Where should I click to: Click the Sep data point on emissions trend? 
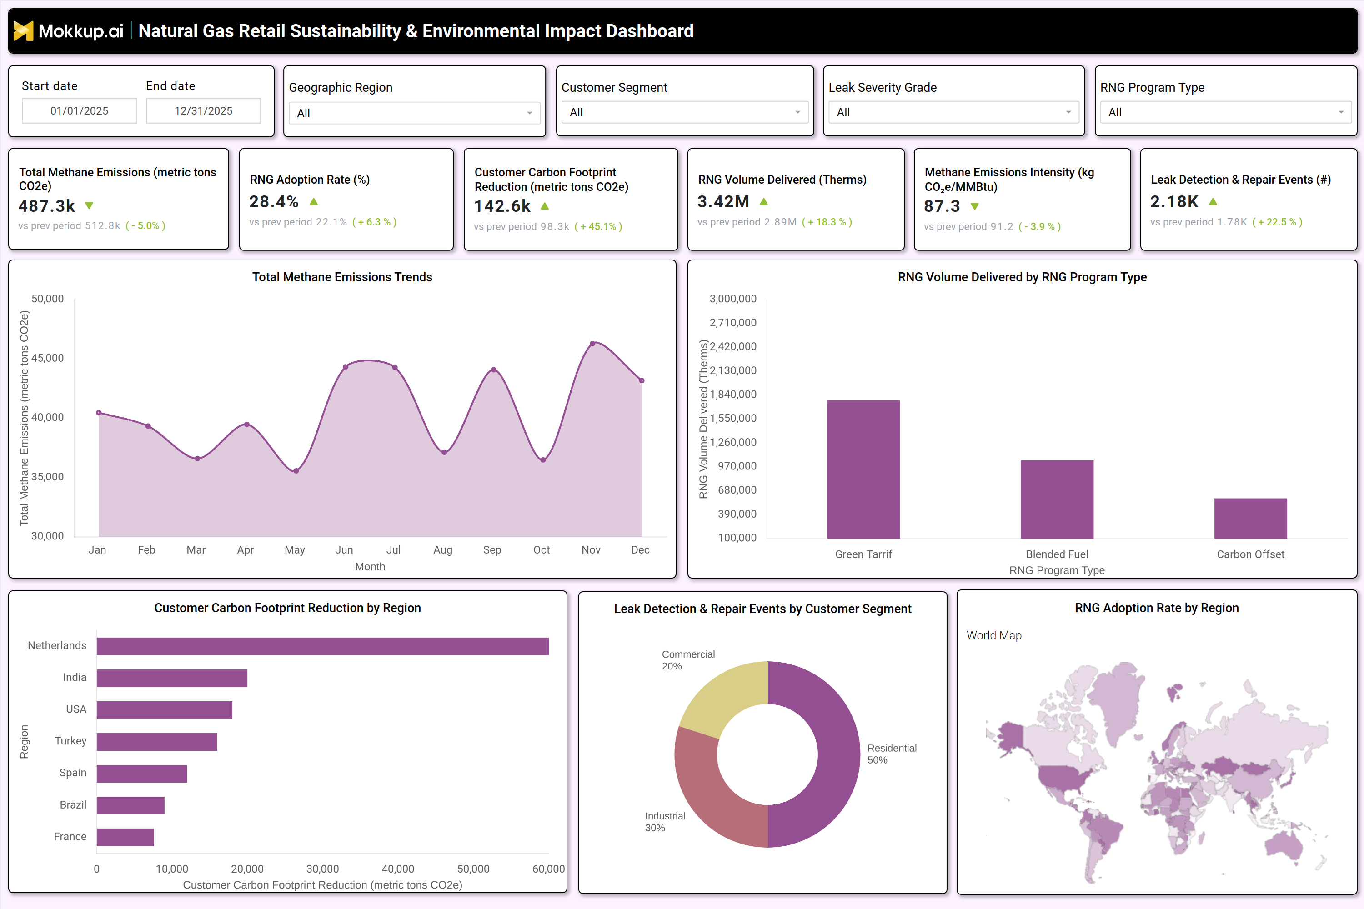493,369
